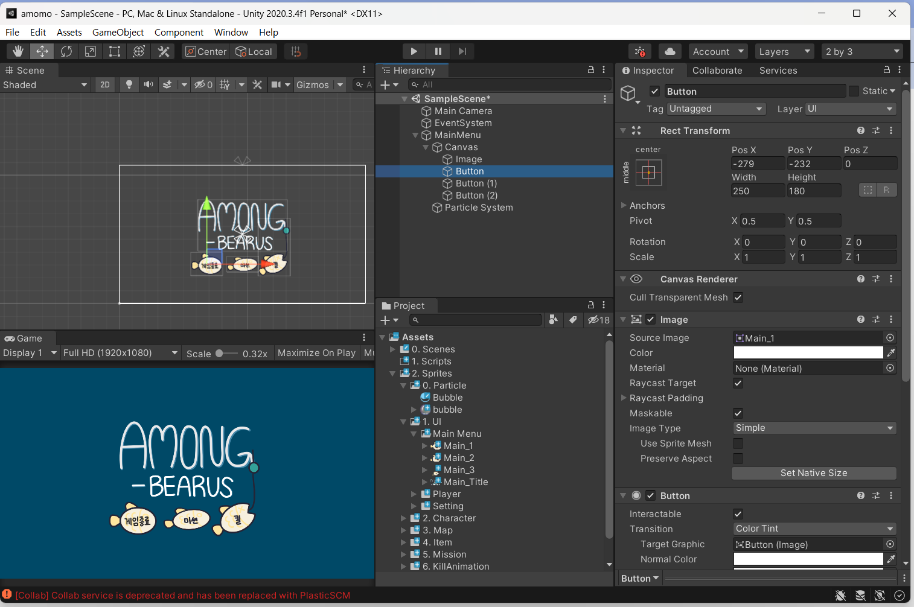
Task: Click the Image Color swatch
Action: point(808,352)
